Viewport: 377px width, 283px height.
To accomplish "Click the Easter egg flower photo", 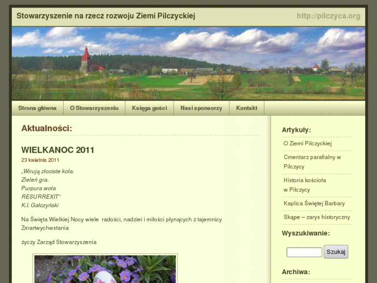I will pyautogui.click(x=105, y=268).
